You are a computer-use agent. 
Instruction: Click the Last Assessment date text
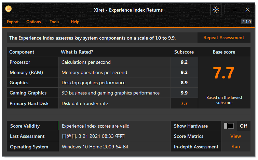(x=93, y=136)
